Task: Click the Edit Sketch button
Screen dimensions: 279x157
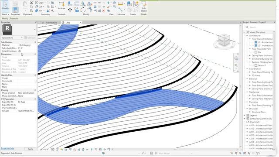Action: [x=143, y=7]
